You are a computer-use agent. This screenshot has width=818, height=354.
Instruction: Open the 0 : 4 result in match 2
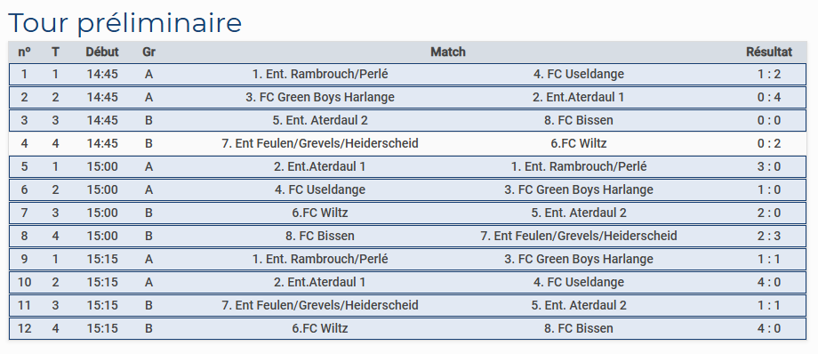[769, 97]
